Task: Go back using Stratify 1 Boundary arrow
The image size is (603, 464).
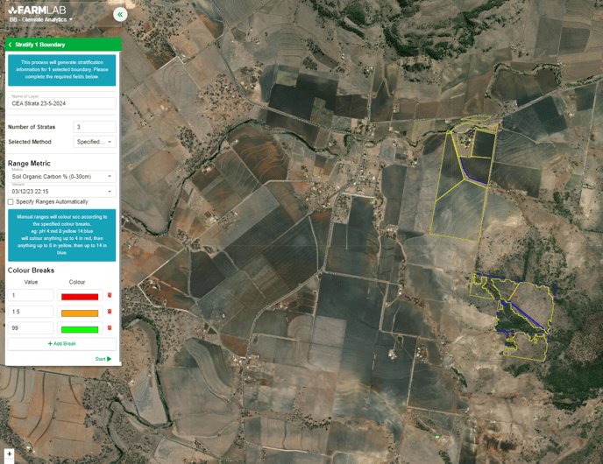Action: 10,45
